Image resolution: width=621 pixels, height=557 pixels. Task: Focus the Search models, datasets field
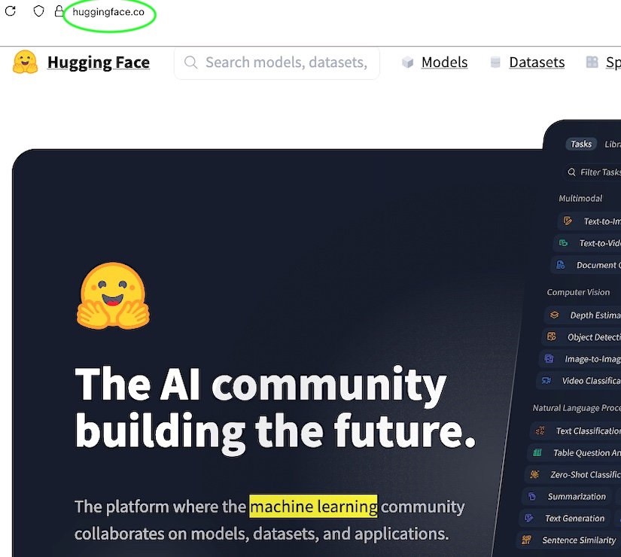click(x=277, y=62)
